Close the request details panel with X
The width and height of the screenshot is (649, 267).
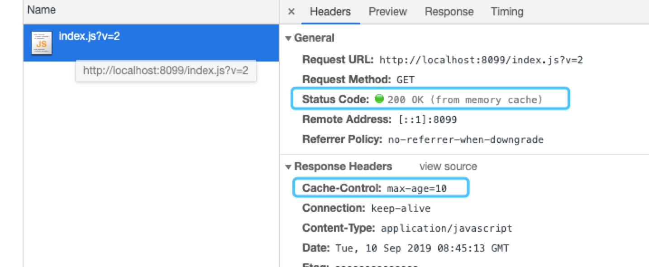pos(291,12)
